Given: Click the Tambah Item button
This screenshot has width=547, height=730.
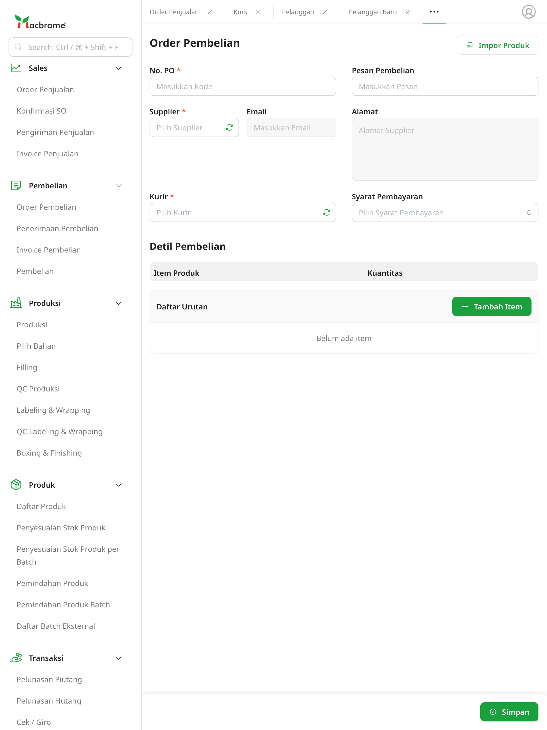Looking at the screenshot, I should (x=491, y=306).
